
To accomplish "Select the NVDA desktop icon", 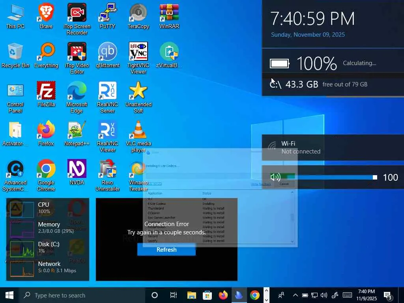I will coord(77,173).
